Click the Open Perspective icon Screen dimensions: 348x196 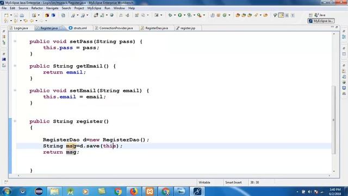coord(310,15)
